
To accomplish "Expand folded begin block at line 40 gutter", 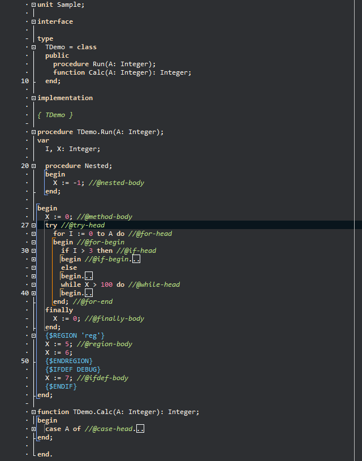I will (x=33, y=293).
